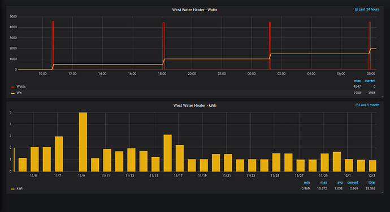Click the bar above the 11/17 label

(x=180, y=158)
